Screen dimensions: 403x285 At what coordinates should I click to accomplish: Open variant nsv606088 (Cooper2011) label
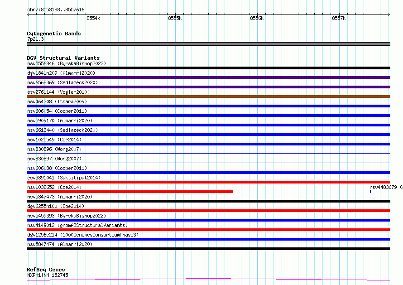point(57,168)
